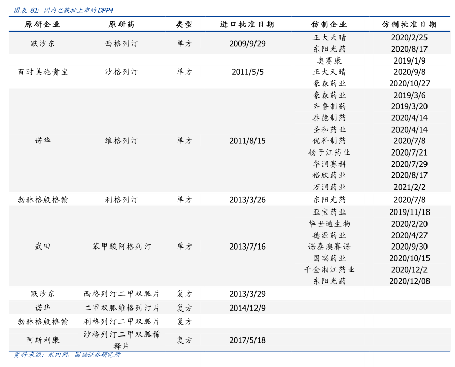Select the generic company '德源药业'

click(x=329, y=235)
